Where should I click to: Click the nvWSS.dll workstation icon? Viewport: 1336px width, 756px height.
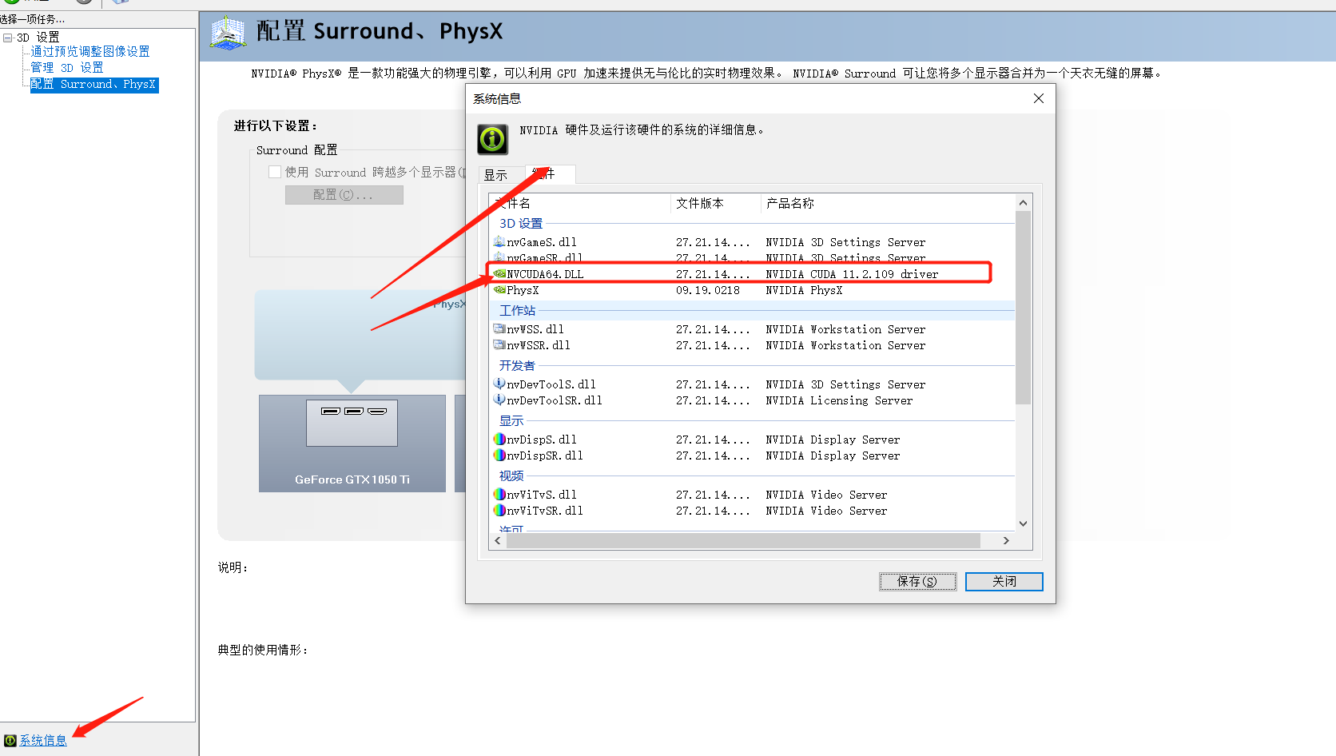499,329
